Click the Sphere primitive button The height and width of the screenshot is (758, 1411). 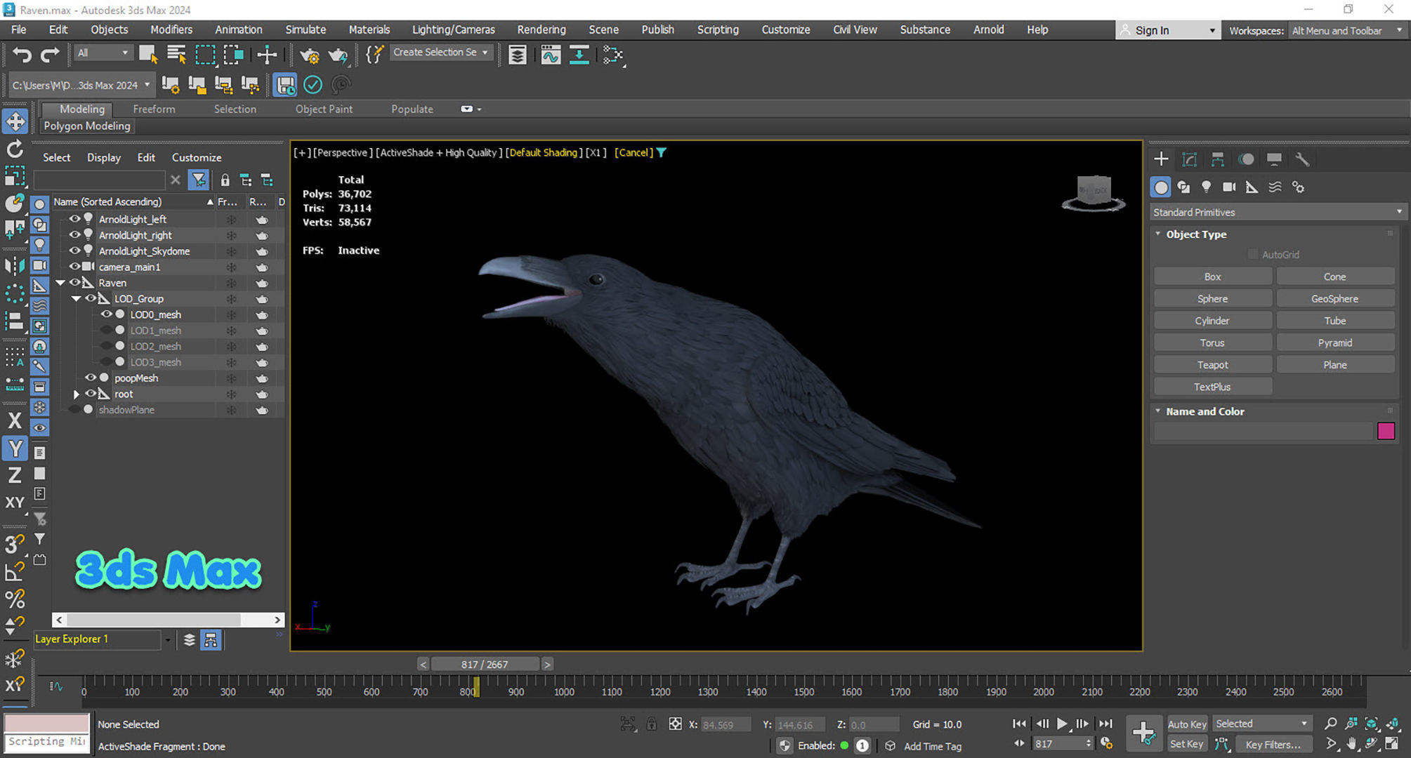(x=1212, y=299)
